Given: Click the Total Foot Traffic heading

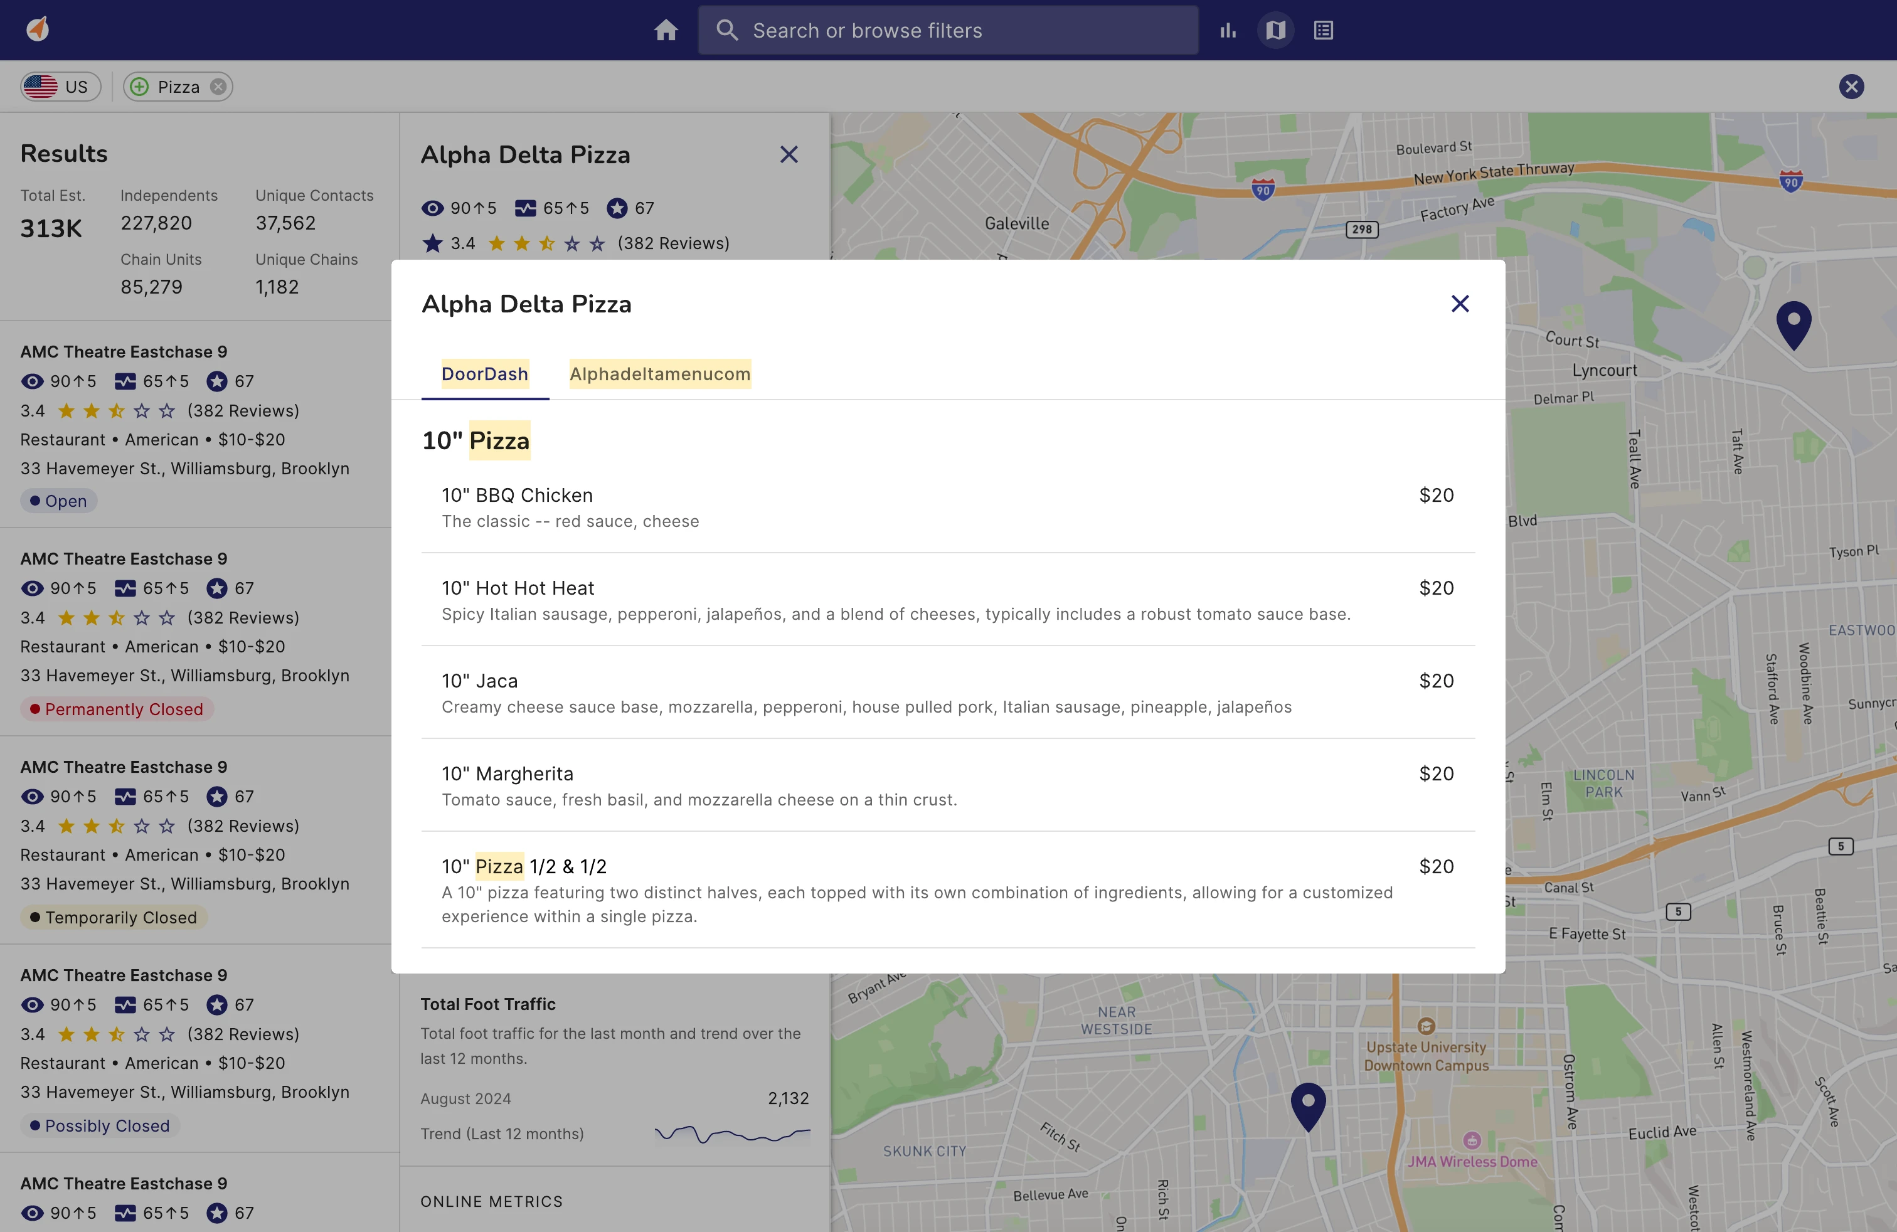Looking at the screenshot, I should click(488, 1004).
